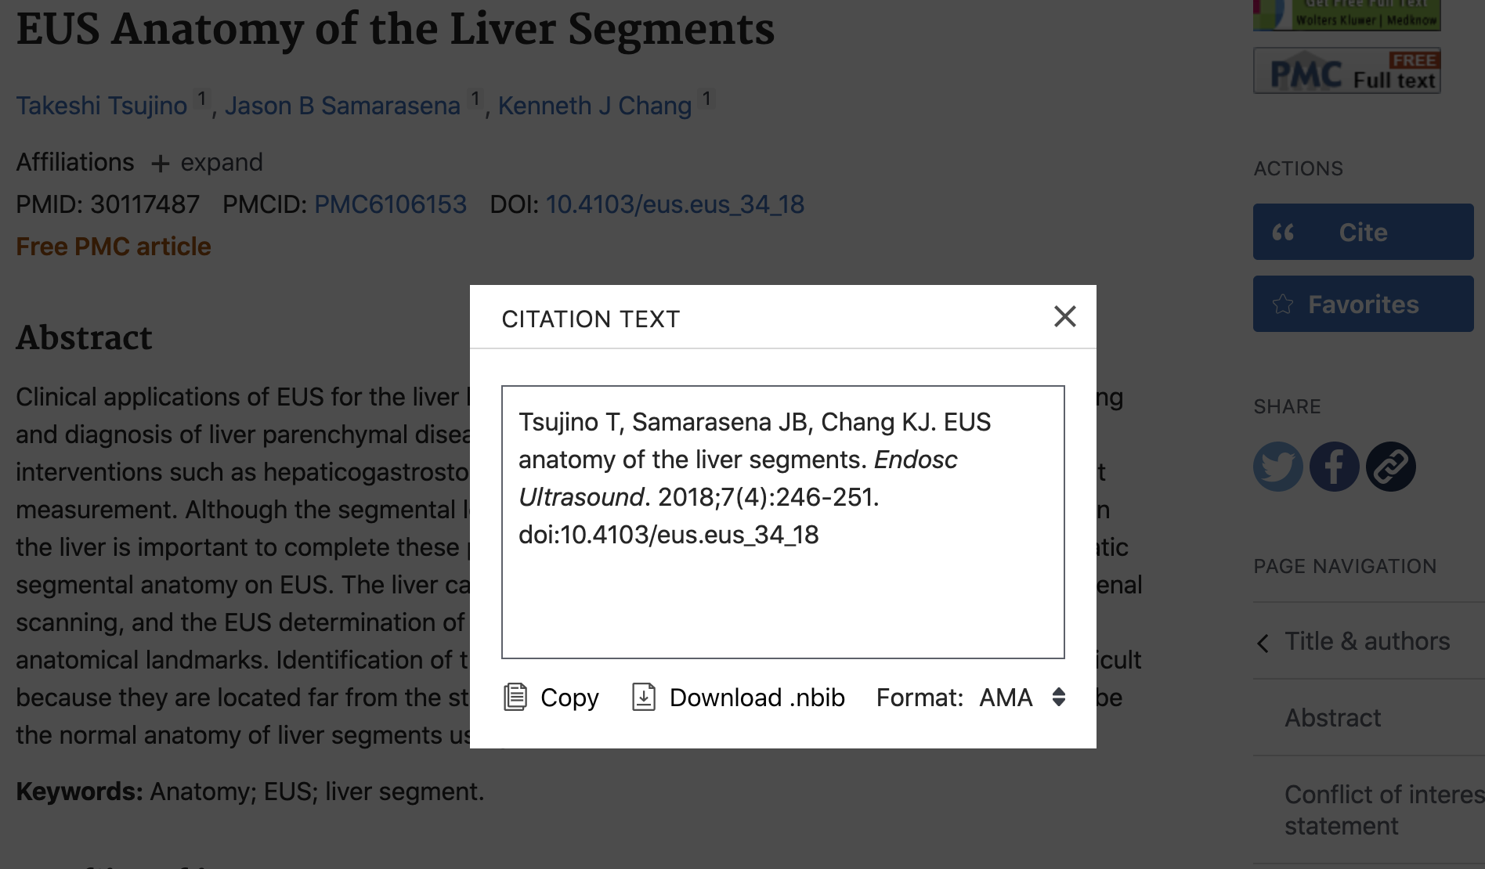1485x869 pixels.
Task: Open the PMC Free Full text badge
Action: point(1346,71)
